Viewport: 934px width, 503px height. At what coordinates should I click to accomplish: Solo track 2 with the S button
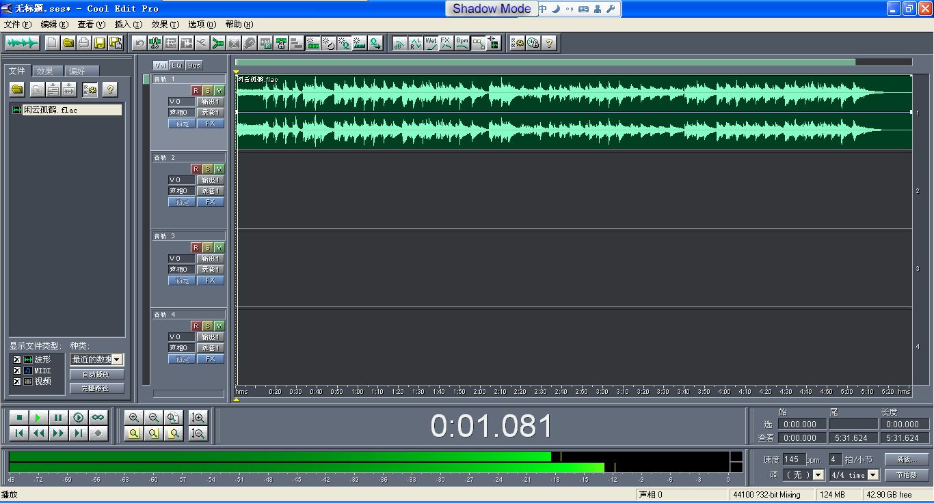[x=207, y=169]
